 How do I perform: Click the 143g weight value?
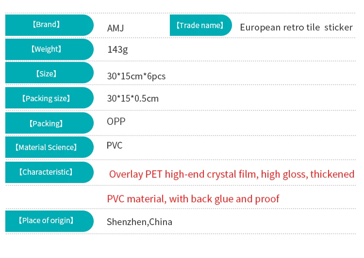117,49
